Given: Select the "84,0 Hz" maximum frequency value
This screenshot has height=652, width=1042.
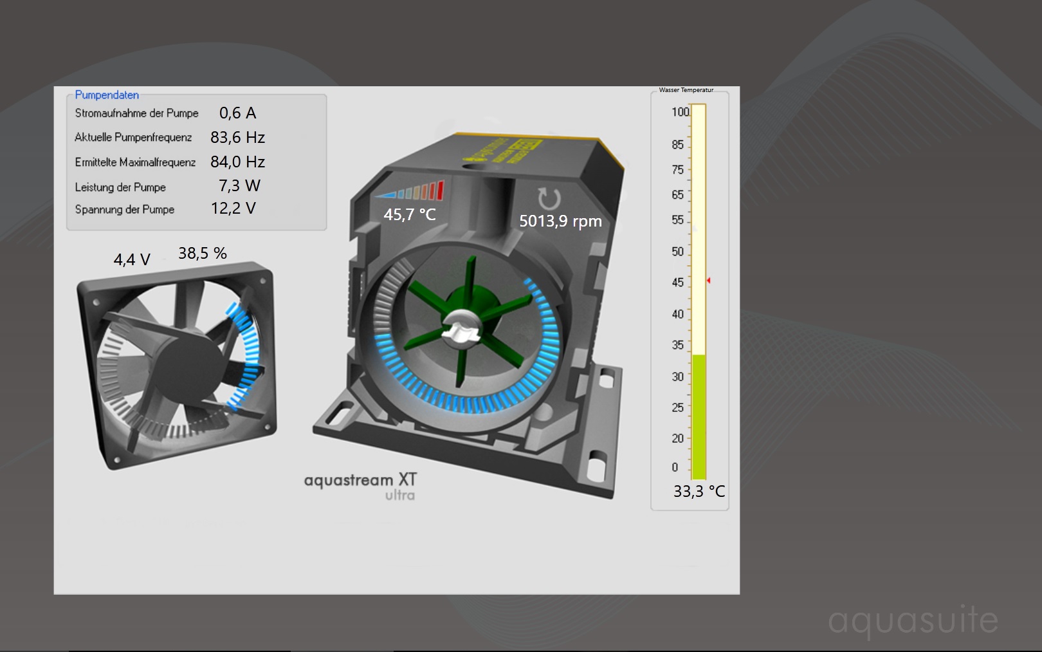Looking at the screenshot, I should [237, 162].
